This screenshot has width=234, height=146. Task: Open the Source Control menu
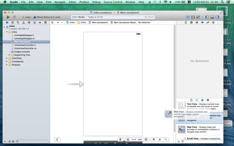point(113,2)
